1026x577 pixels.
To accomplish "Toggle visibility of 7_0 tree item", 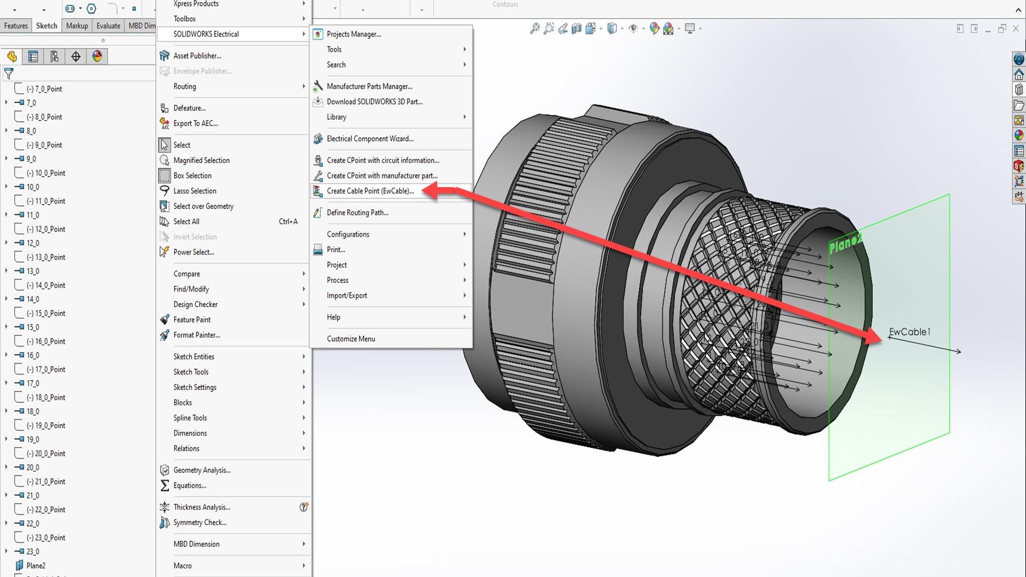I will pyautogui.click(x=6, y=102).
